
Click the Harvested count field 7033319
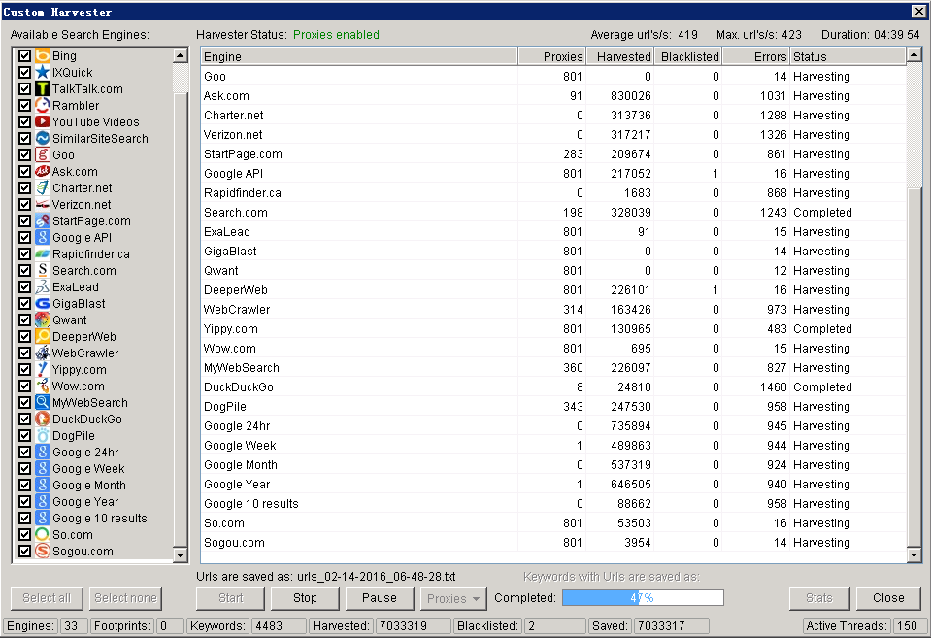coord(413,626)
